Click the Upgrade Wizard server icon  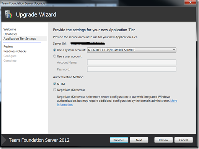pos(9,14)
